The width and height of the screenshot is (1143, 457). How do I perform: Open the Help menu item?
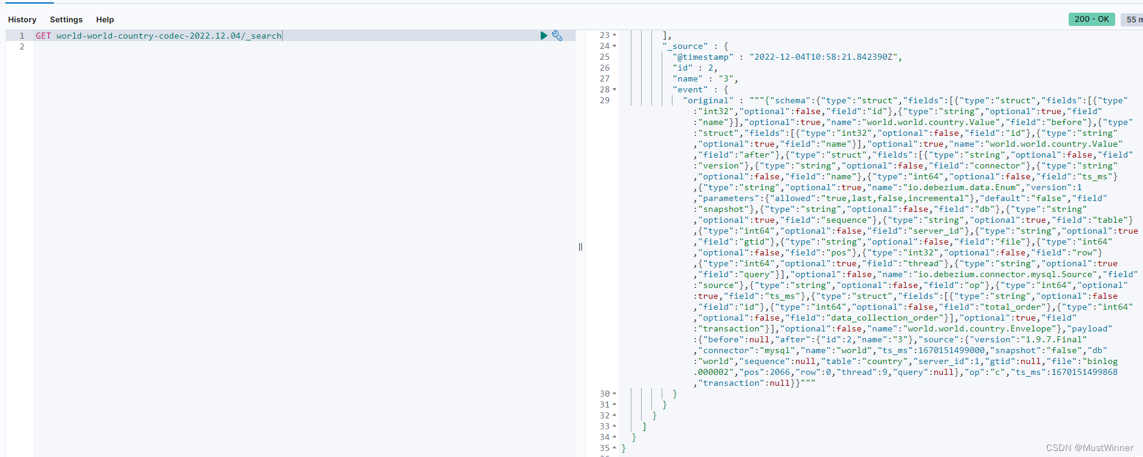[x=105, y=19]
